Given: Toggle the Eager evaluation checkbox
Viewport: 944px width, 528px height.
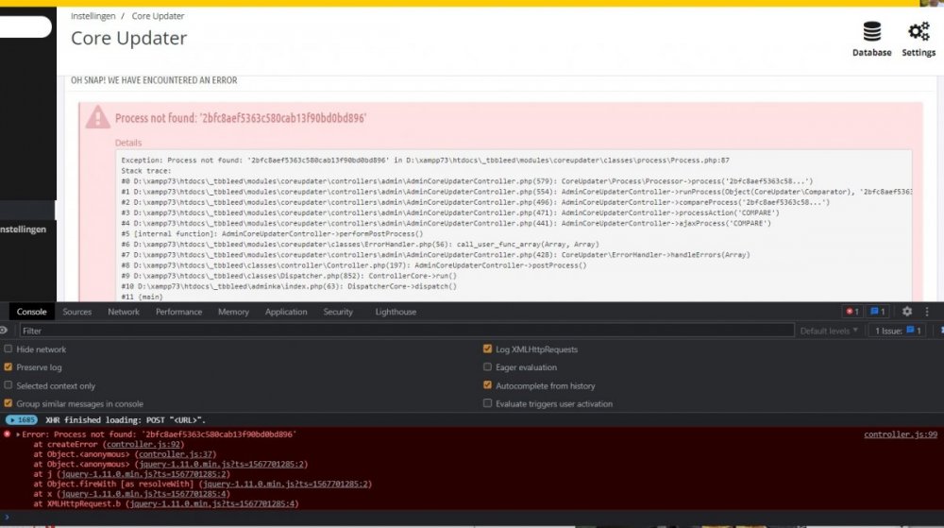Looking at the screenshot, I should [487, 367].
